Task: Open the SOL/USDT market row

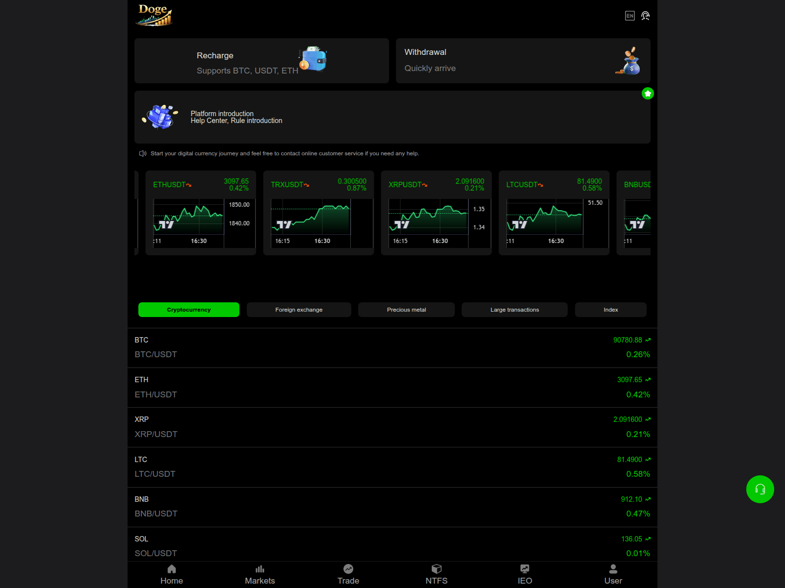Action: 392,544
